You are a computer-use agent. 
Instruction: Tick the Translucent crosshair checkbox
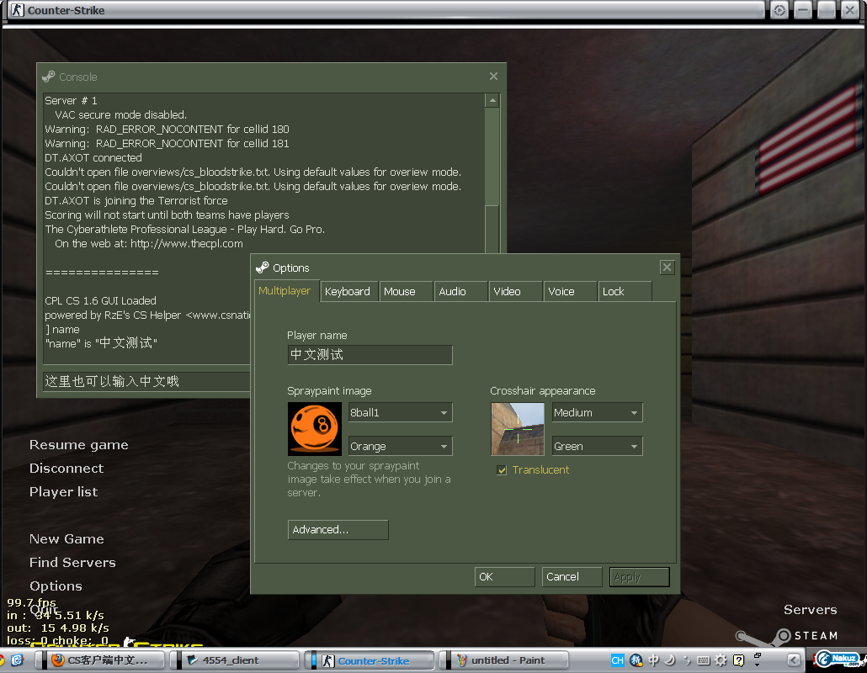tap(502, 470)
